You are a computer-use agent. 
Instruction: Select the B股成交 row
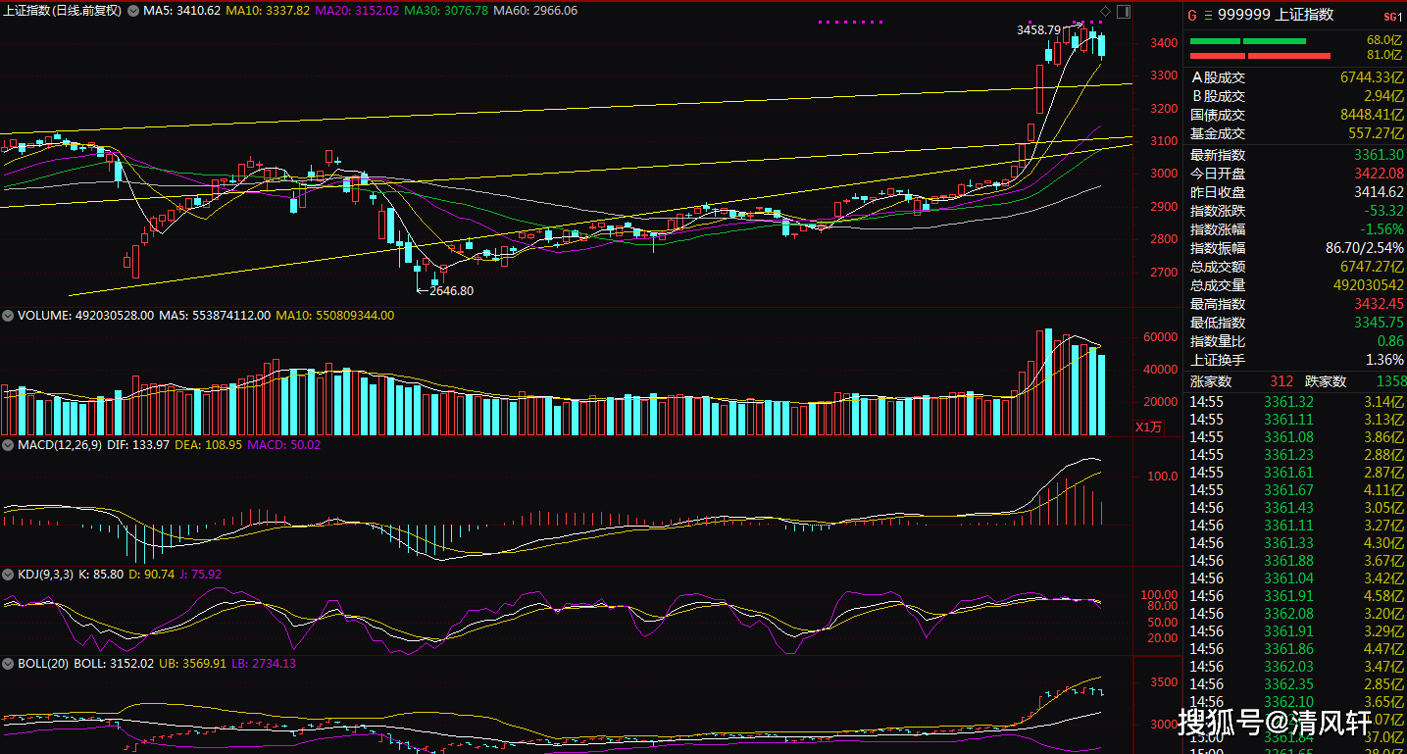click(x=1296, y=96)
